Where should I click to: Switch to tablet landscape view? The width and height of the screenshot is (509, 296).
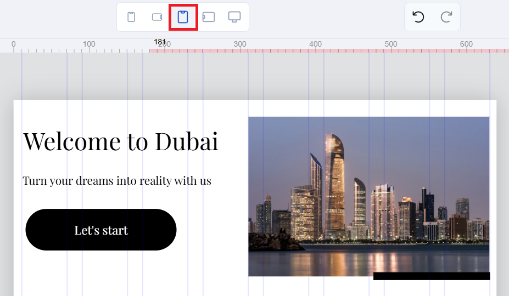(209, 17)
